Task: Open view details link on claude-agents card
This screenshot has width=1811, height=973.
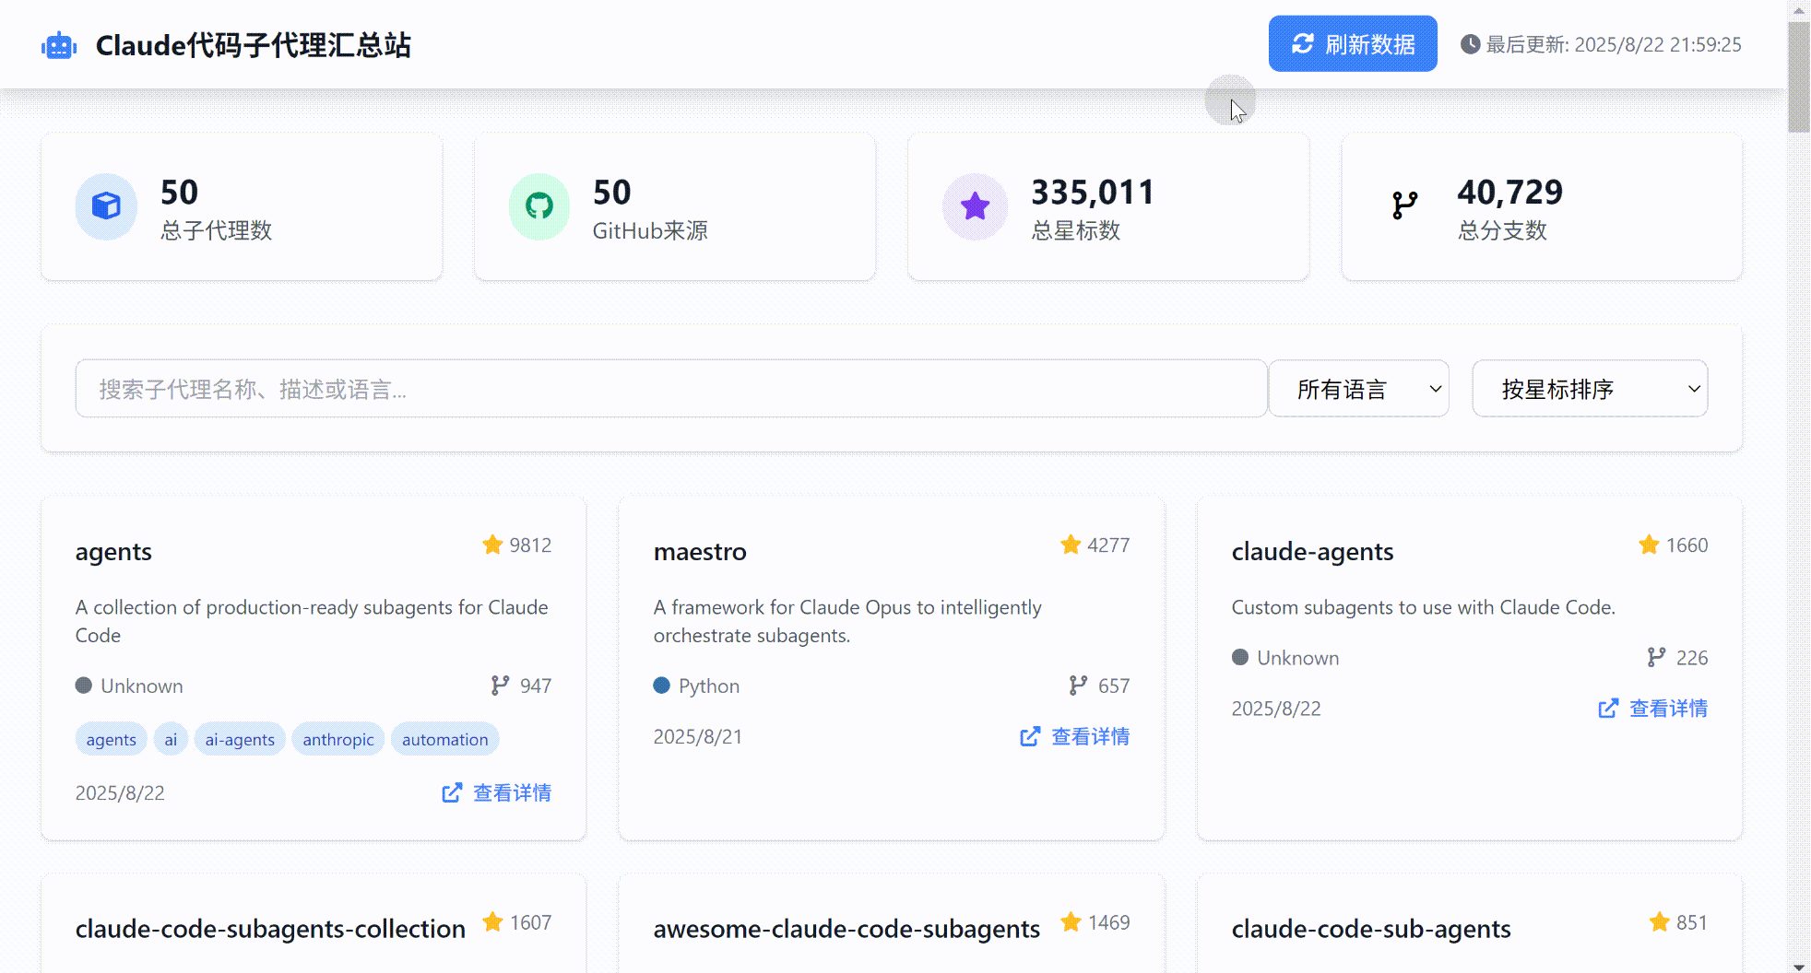Action: [x=1653, y=708]
